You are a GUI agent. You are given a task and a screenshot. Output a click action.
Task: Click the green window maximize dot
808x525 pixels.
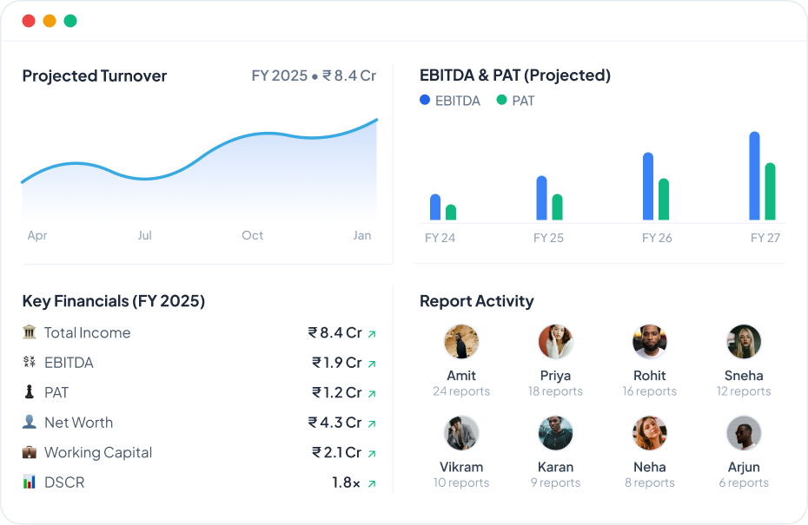point(70,21)
